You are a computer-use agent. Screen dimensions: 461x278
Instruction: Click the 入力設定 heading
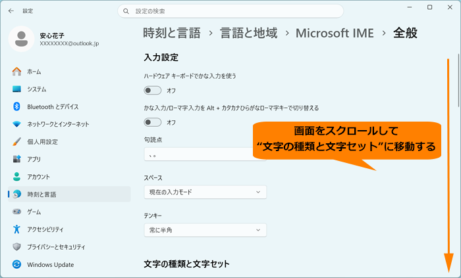[x=161, y=57]
